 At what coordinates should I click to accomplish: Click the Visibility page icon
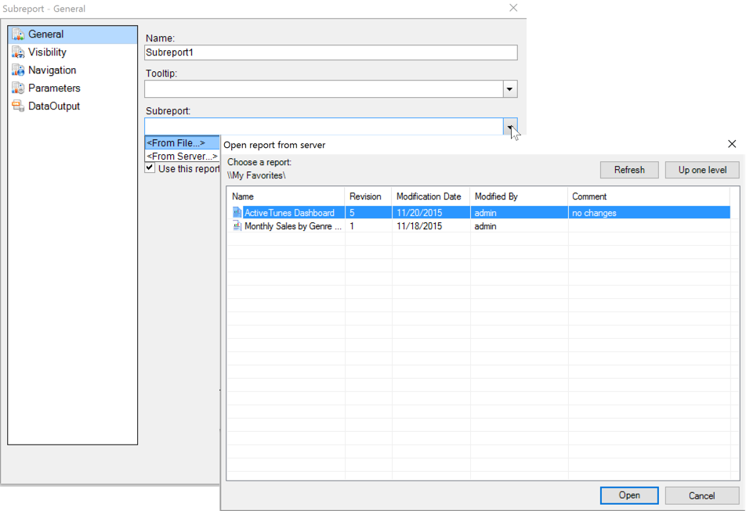(18, 52)
